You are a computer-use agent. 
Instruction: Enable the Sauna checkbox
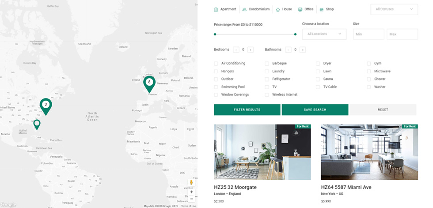click(x=318, y=79)
